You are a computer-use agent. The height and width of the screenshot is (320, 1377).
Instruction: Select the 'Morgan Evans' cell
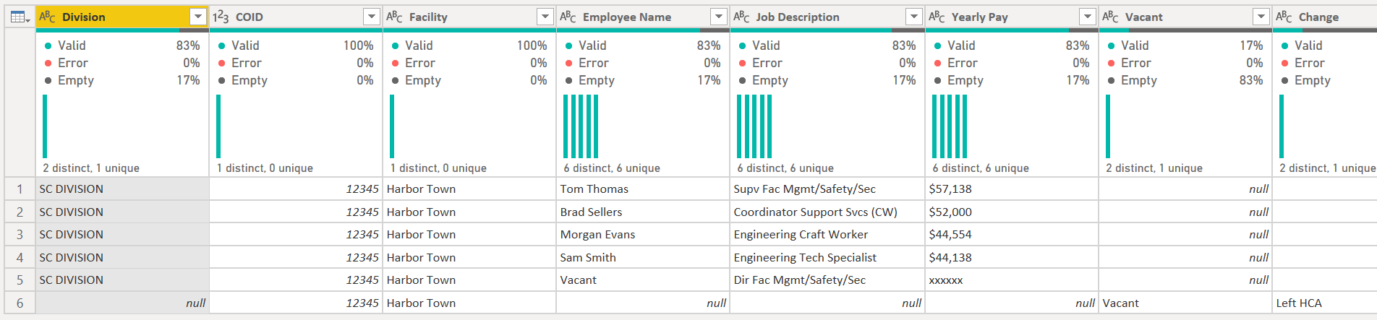[x=643, y=234]
